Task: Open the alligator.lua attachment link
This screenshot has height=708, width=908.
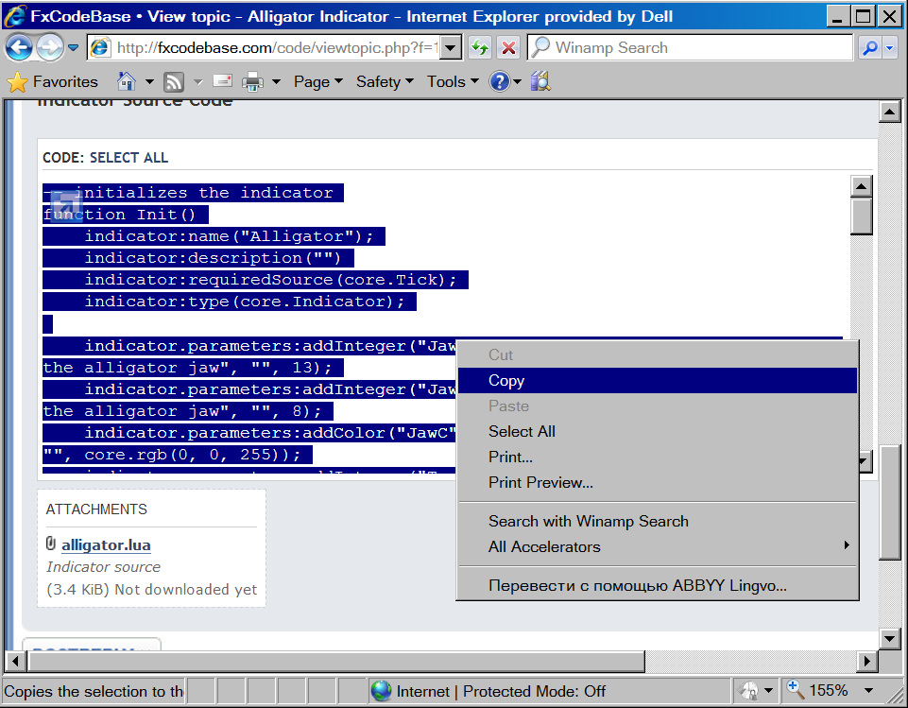Action: click(x=106, y=545)
